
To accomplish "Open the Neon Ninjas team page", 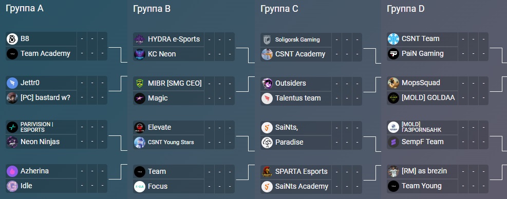I will (40, 142).
